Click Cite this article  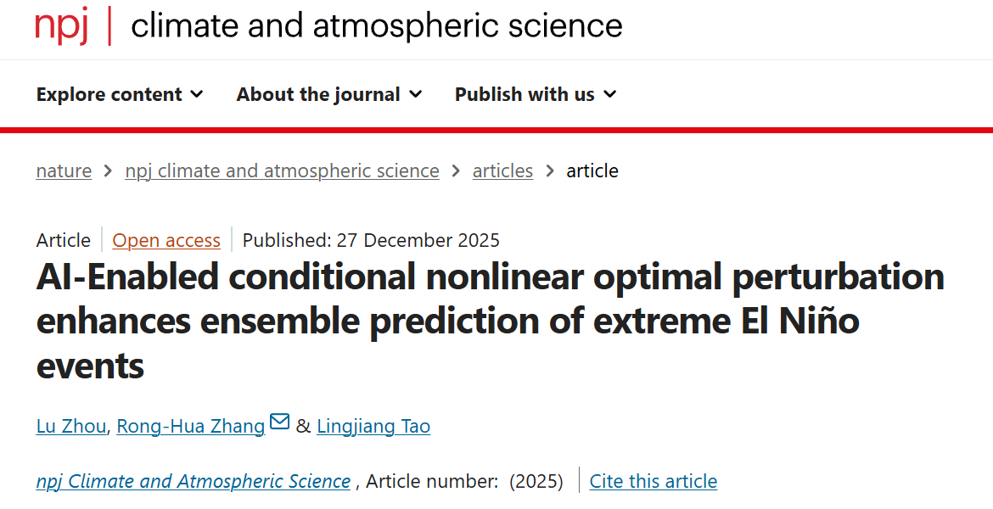click(654, 481)
